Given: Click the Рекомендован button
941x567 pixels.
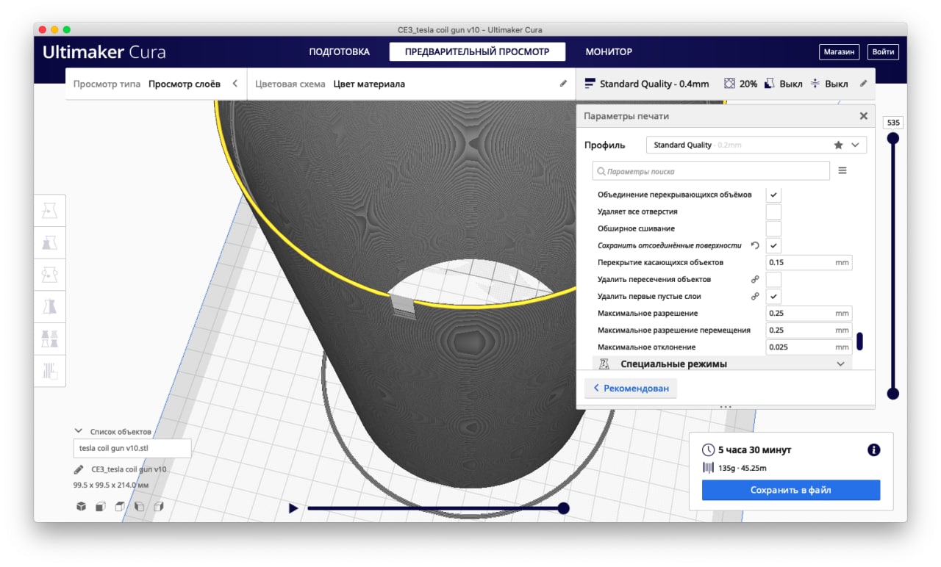Looking at the screenshot, I should tap(631, 388).
